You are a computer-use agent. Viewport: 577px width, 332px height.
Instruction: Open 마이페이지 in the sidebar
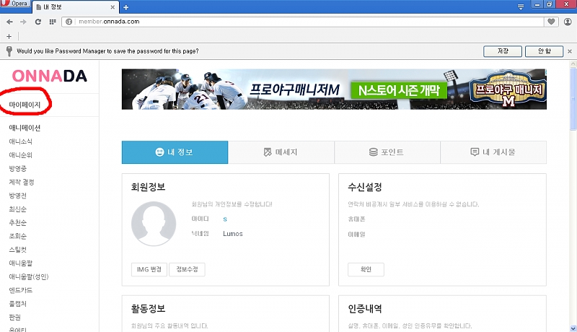(x=25, y=105)
